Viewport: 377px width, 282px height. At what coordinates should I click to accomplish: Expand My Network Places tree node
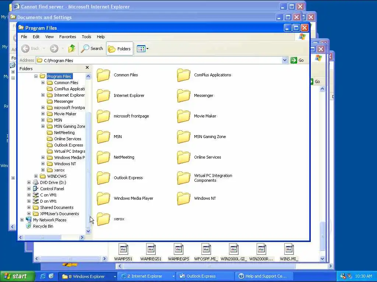tap(22, 220)
